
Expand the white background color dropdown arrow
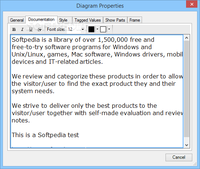click(109, 29)
